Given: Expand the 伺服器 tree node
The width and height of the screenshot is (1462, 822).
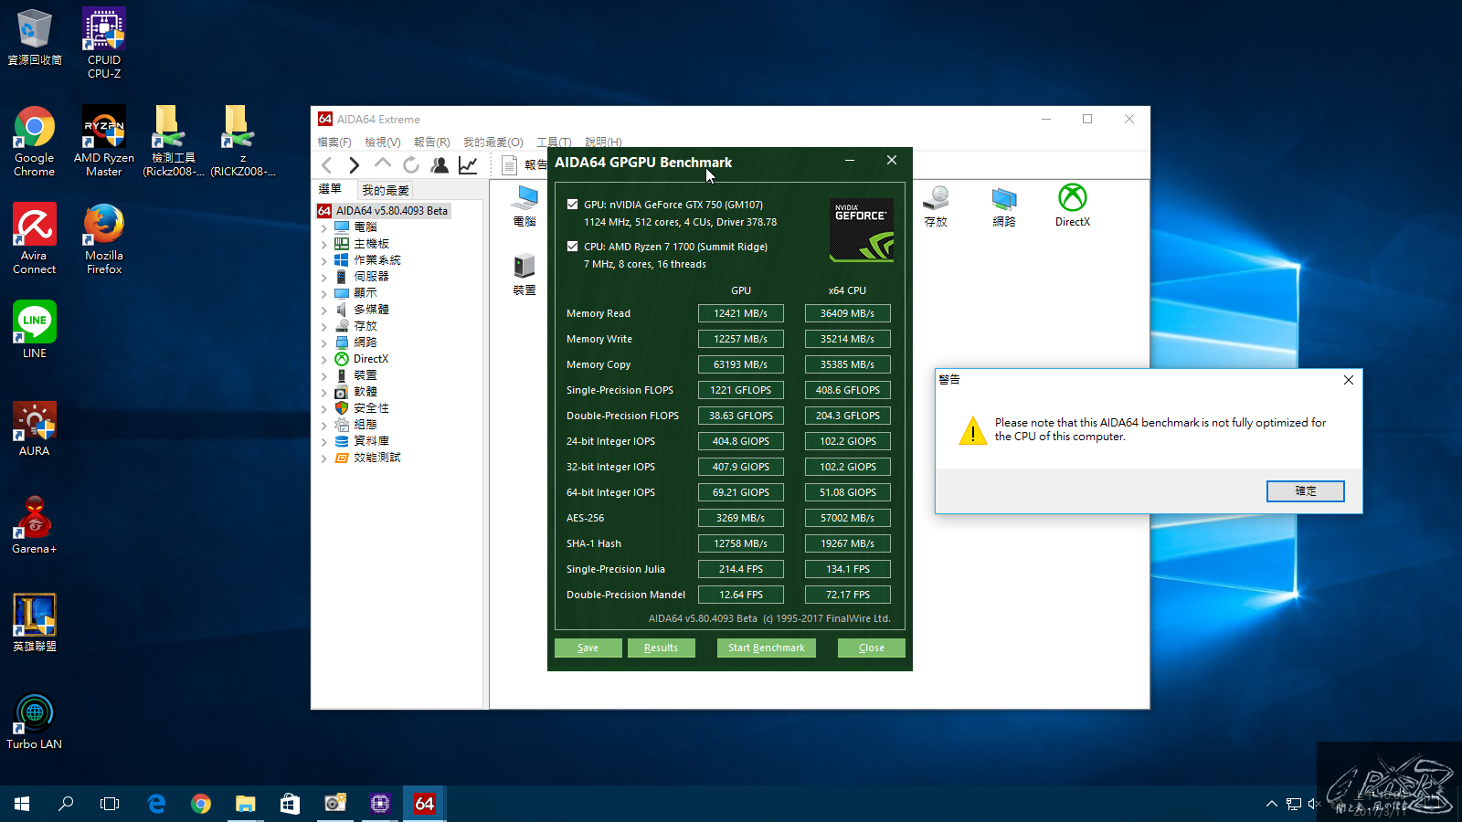Looking at the screenshot, I should click(x=324, y=277).
